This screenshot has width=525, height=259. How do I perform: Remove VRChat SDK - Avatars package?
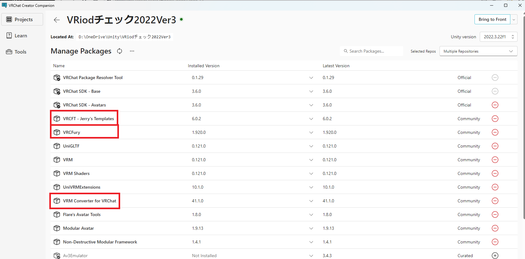(x=495, y=105)
